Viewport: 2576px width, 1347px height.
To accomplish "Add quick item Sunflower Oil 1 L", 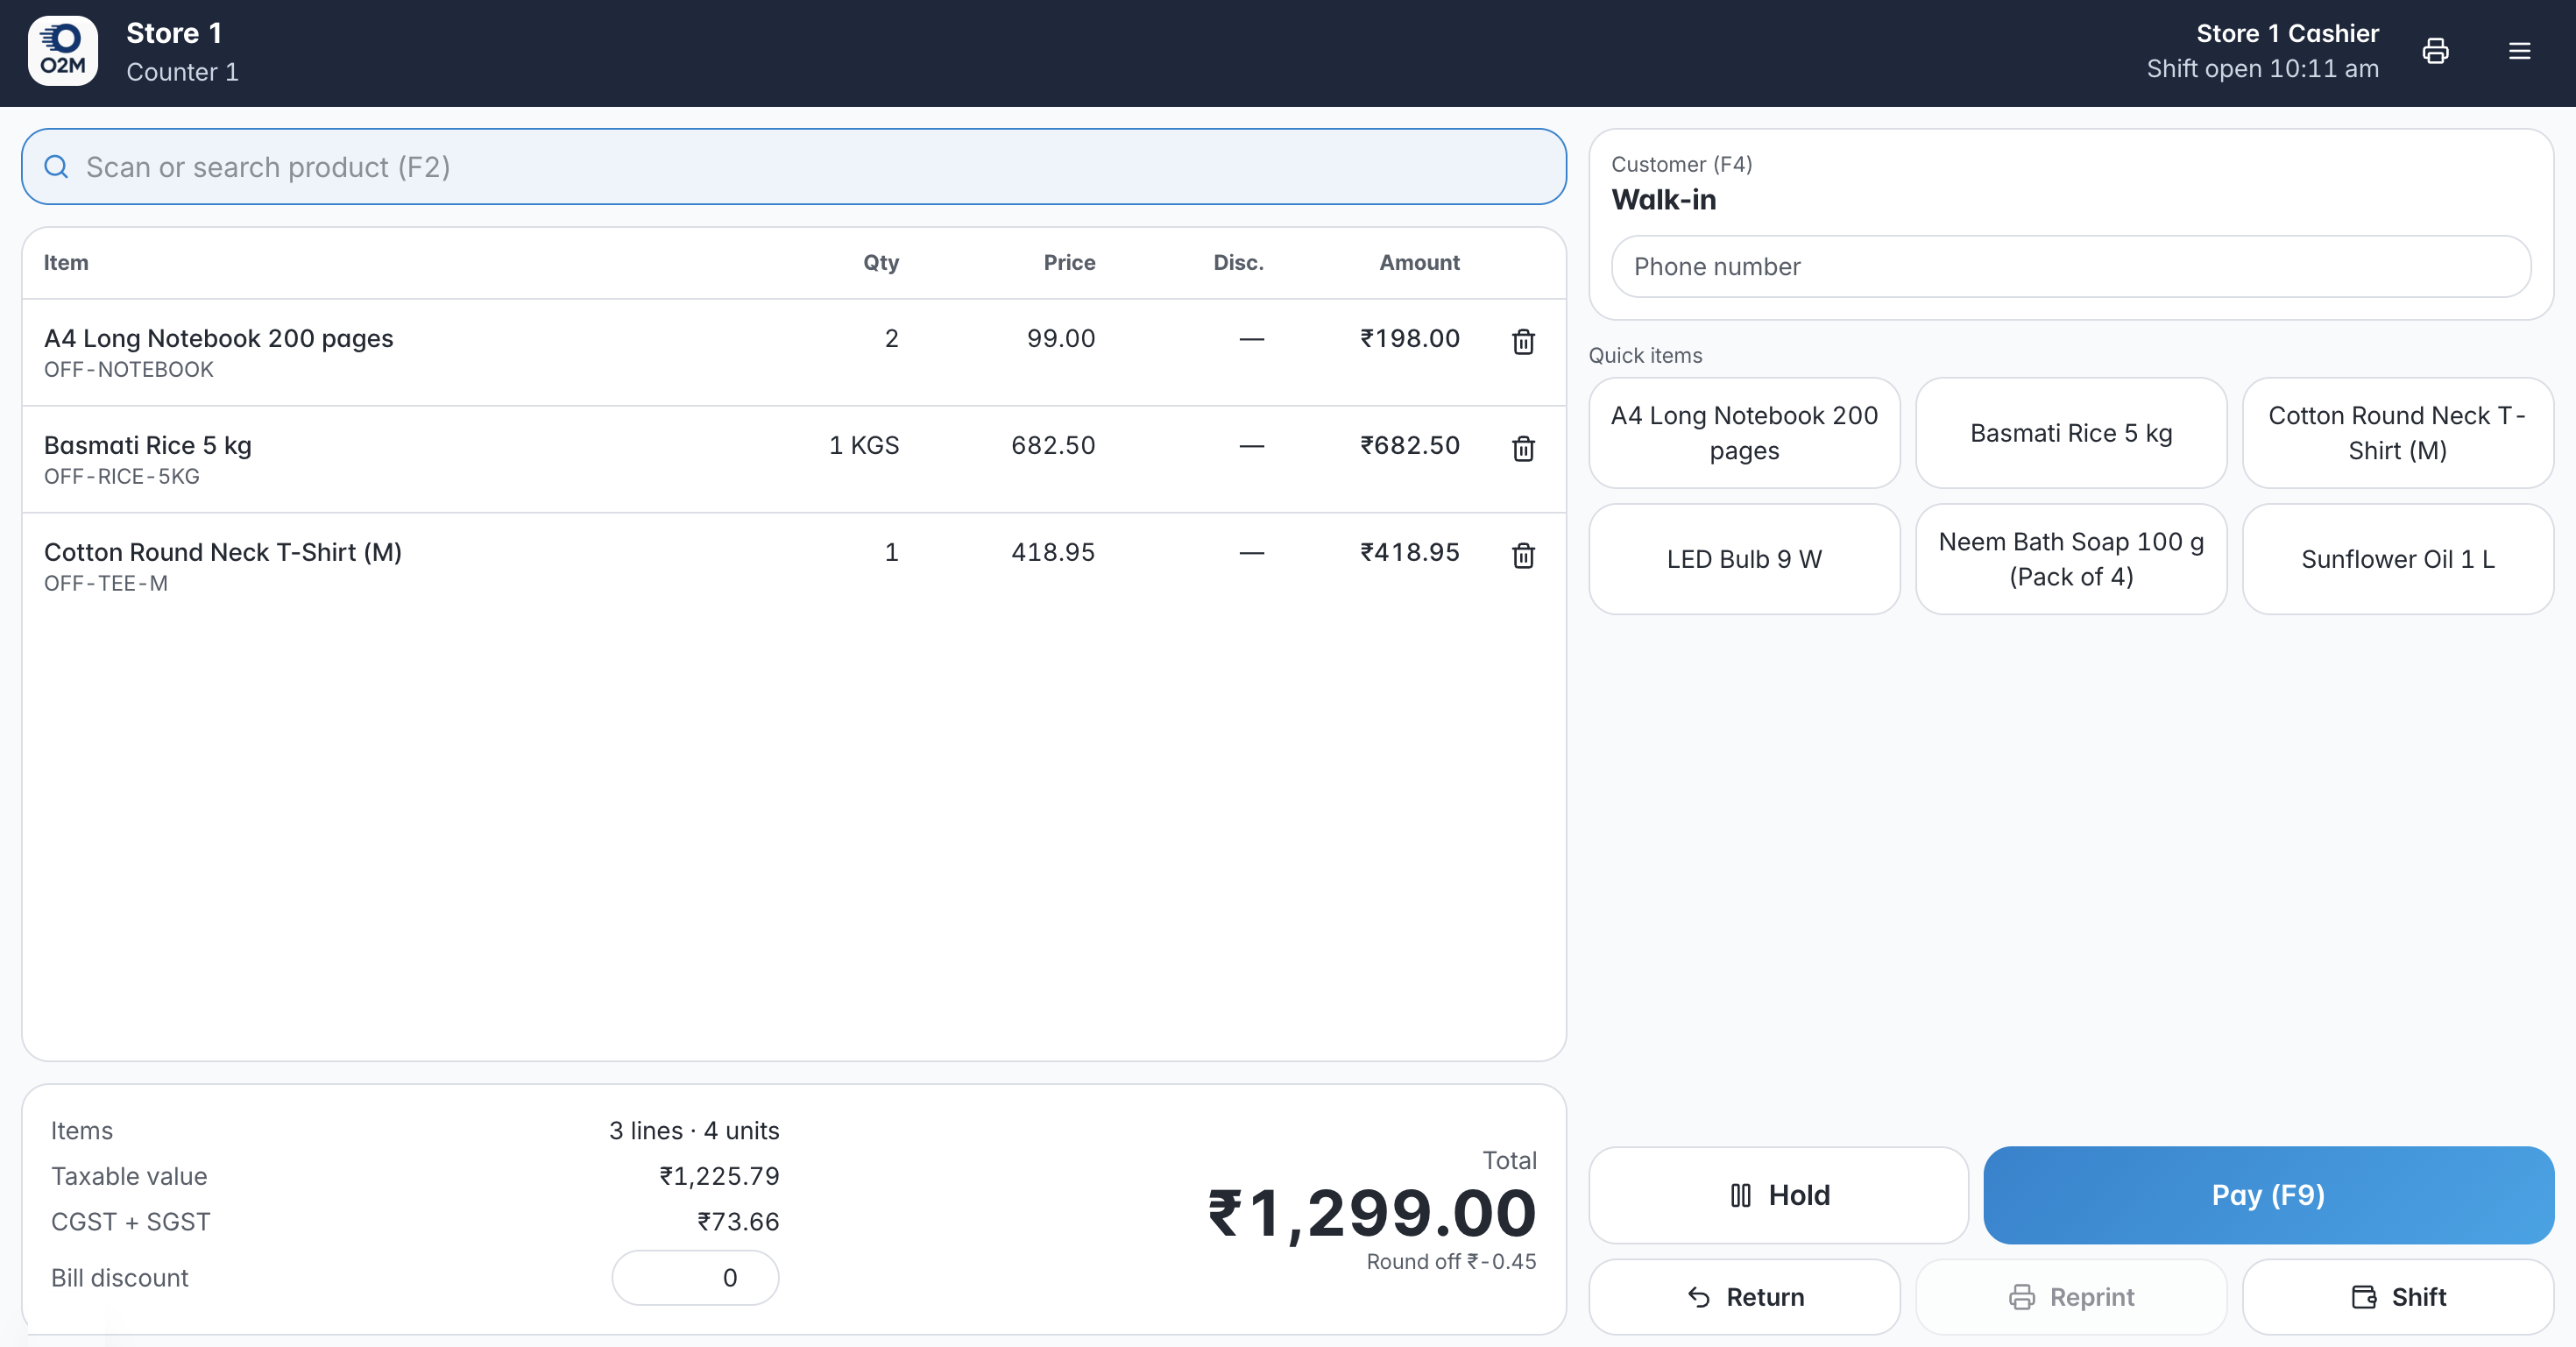I will pos(2398,559).
